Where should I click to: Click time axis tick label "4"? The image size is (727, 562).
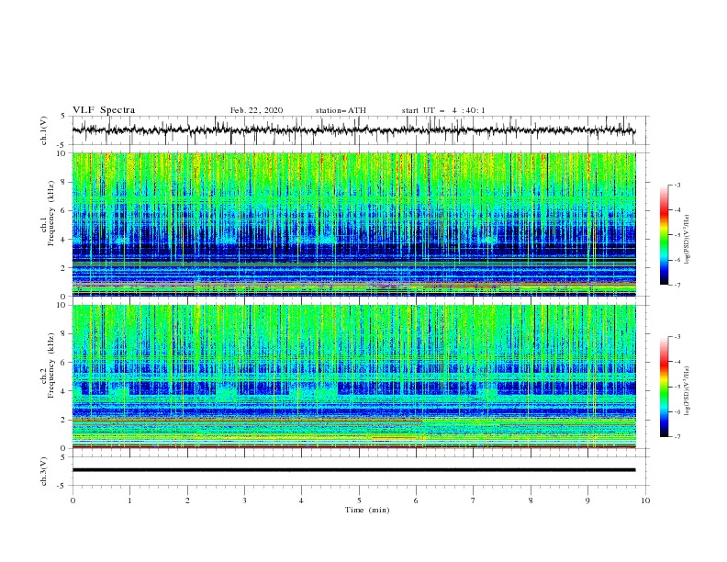tap(301, 500)
